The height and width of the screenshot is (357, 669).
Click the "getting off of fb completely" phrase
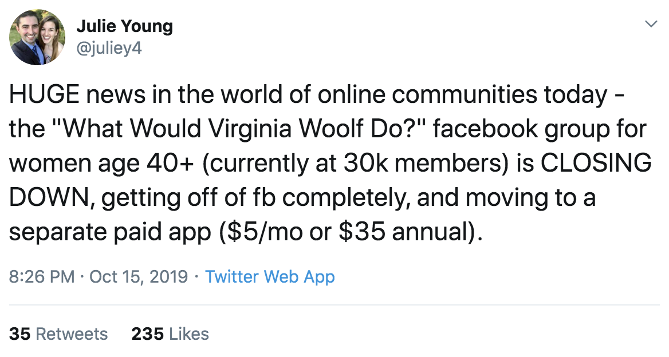[255, 197]
